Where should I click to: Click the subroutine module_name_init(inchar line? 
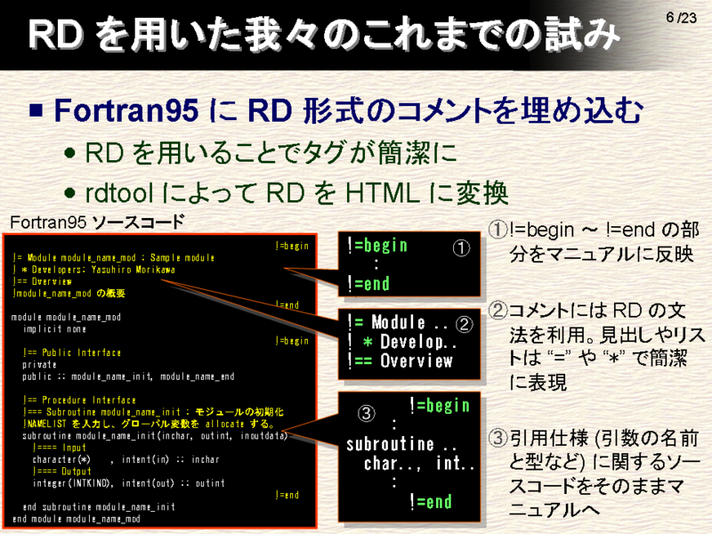(155, 436)
